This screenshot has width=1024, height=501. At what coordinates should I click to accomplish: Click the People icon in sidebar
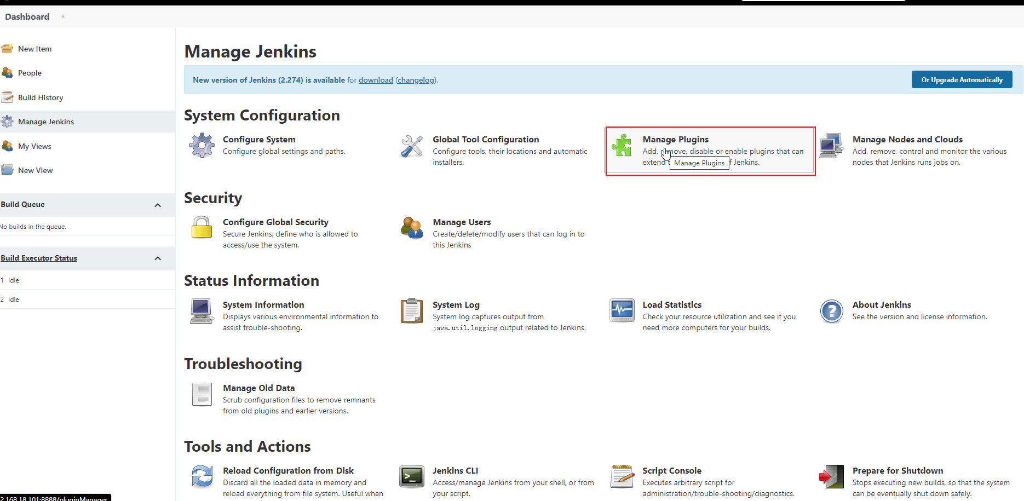coord(7,73)
